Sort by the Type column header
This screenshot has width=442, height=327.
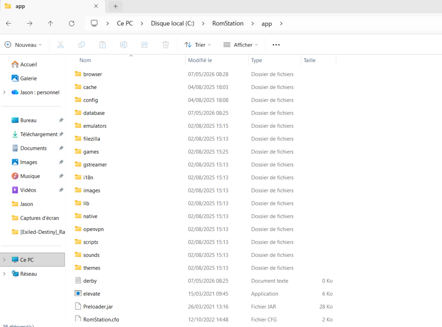point(256,60)
